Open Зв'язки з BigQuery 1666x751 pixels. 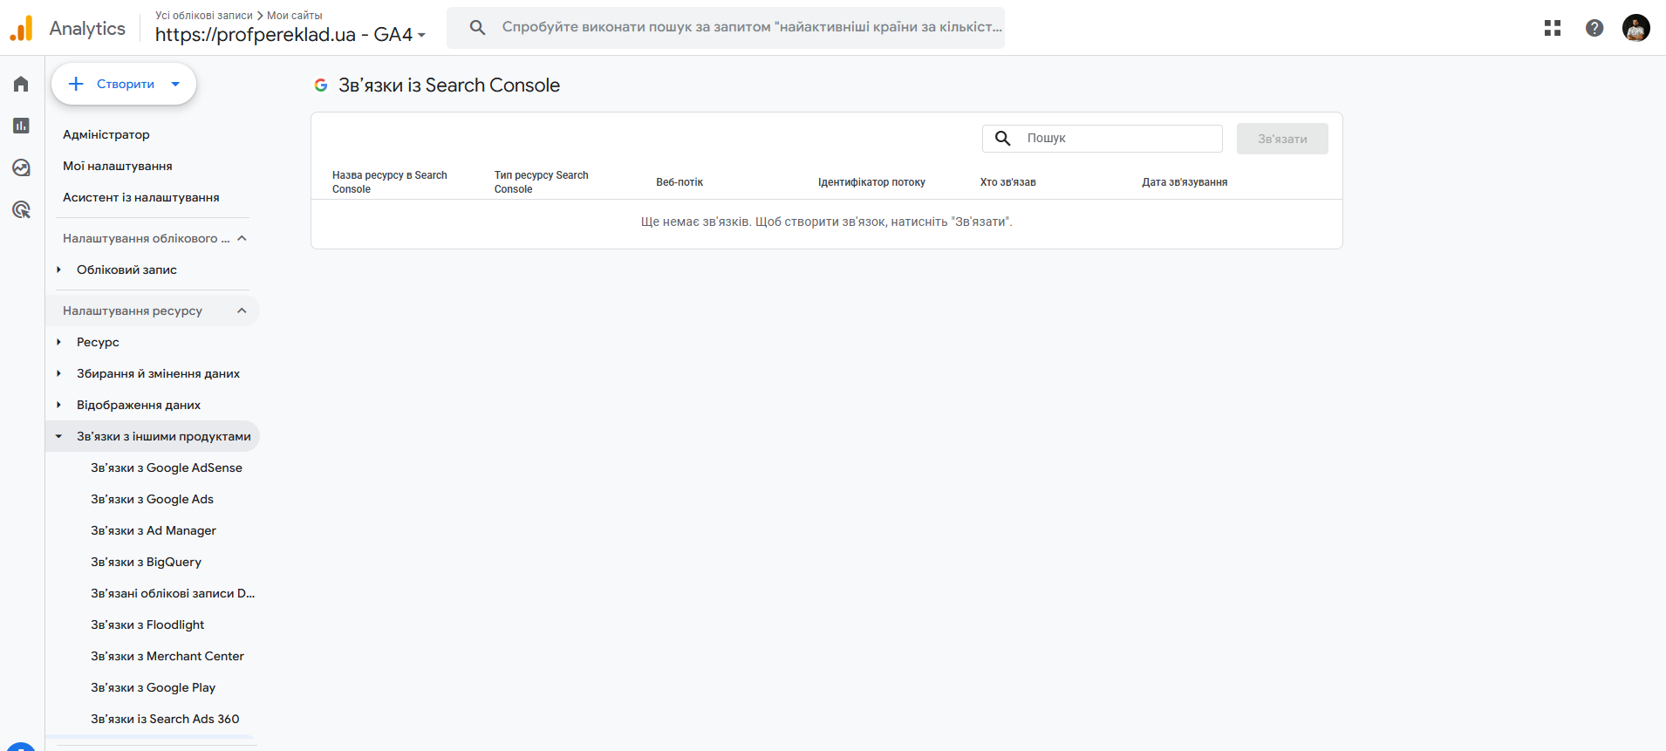(x=146, y=562)
